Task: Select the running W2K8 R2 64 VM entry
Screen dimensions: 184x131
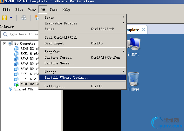Action: [x=30, y=84]
